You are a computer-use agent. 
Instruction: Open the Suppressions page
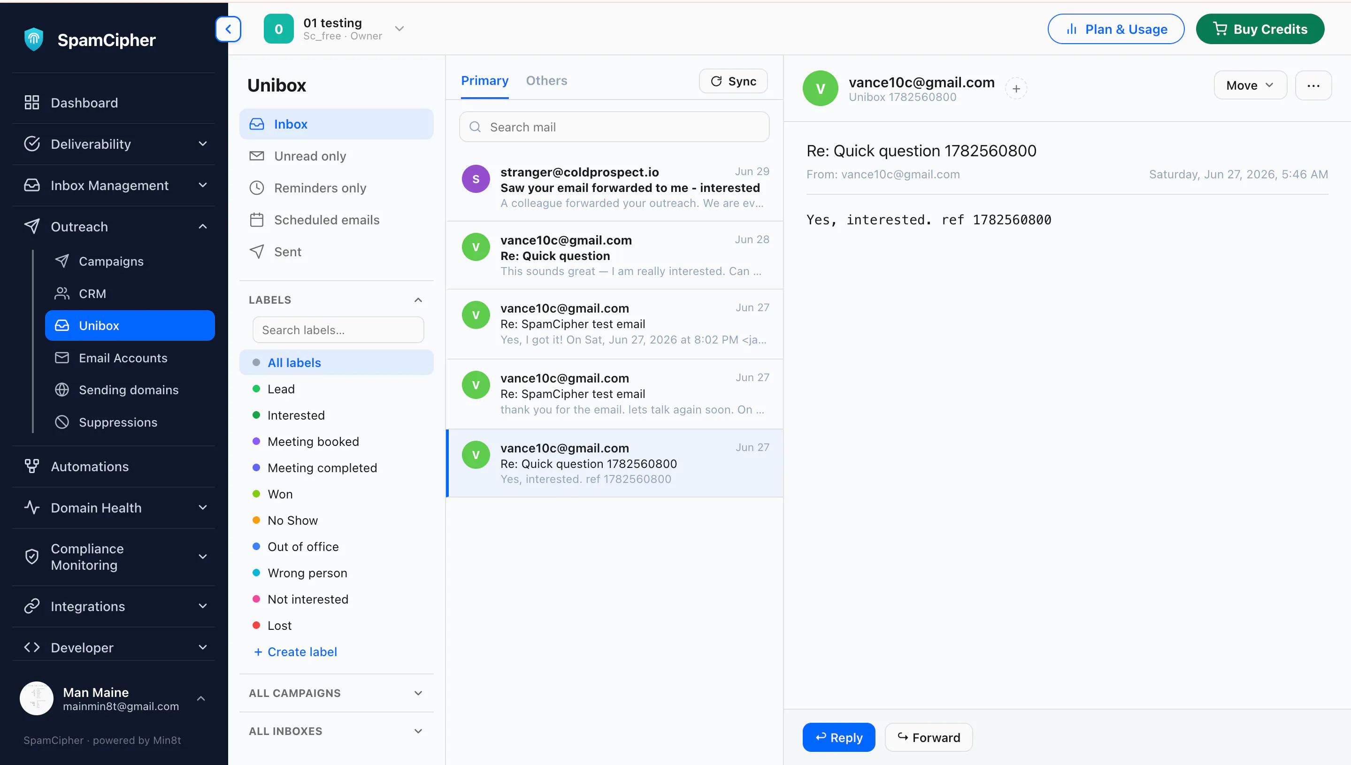point(130,422)
